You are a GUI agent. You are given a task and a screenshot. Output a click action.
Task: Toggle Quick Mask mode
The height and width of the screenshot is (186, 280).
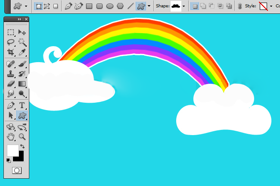point(17,170)
